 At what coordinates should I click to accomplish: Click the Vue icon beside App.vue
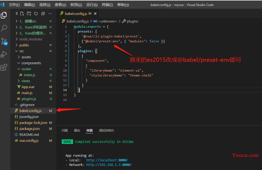pos(19,87)
